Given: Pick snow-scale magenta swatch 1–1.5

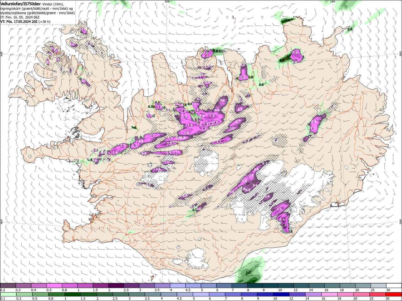Looking at the screenshot, I should tap(85, 286).
